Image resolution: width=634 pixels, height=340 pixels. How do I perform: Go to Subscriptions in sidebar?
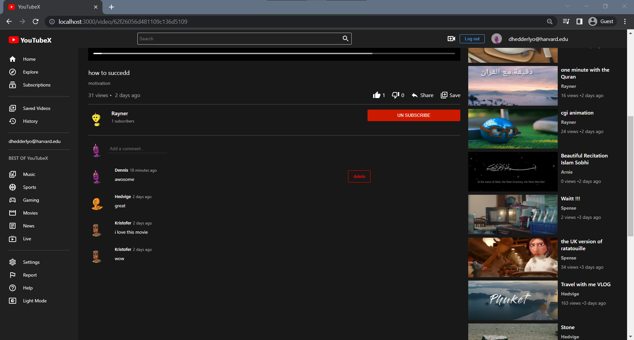click(x=30, y=85)
